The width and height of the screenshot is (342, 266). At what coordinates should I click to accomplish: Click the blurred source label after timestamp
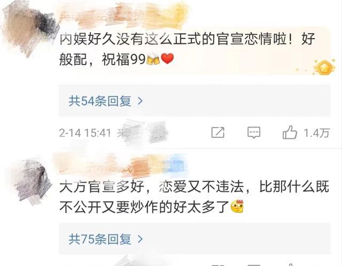(x=143, y=132)
